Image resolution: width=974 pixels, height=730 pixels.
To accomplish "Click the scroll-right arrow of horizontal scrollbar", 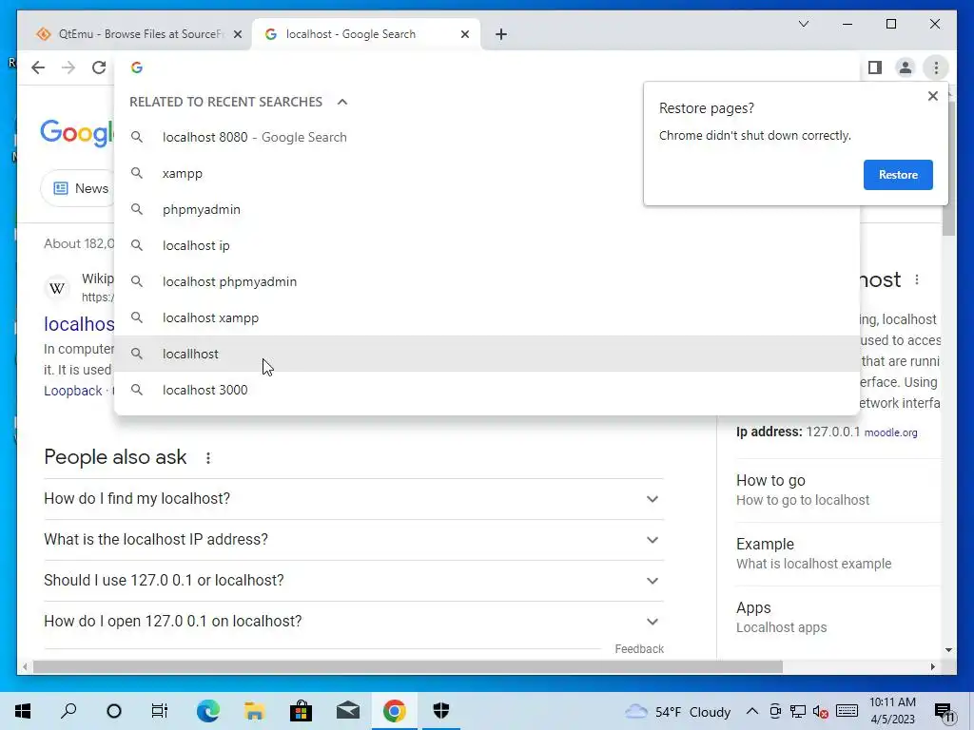I will coord(932,667).
